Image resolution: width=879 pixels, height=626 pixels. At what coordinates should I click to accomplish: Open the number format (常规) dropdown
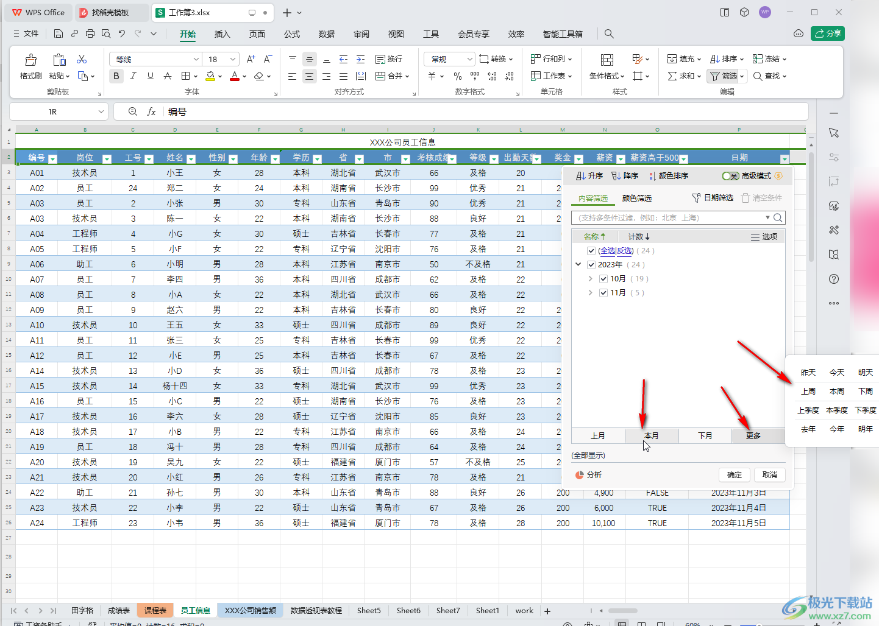469,59
